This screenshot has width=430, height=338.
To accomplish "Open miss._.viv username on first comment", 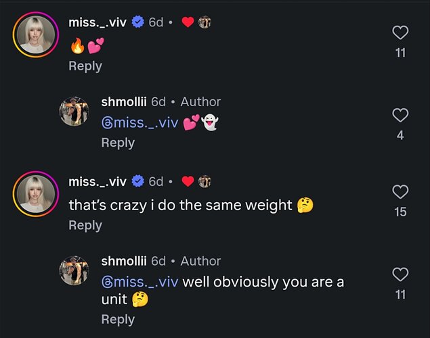I will [98, 22].
